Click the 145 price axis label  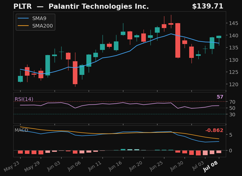tap(234, 23)
